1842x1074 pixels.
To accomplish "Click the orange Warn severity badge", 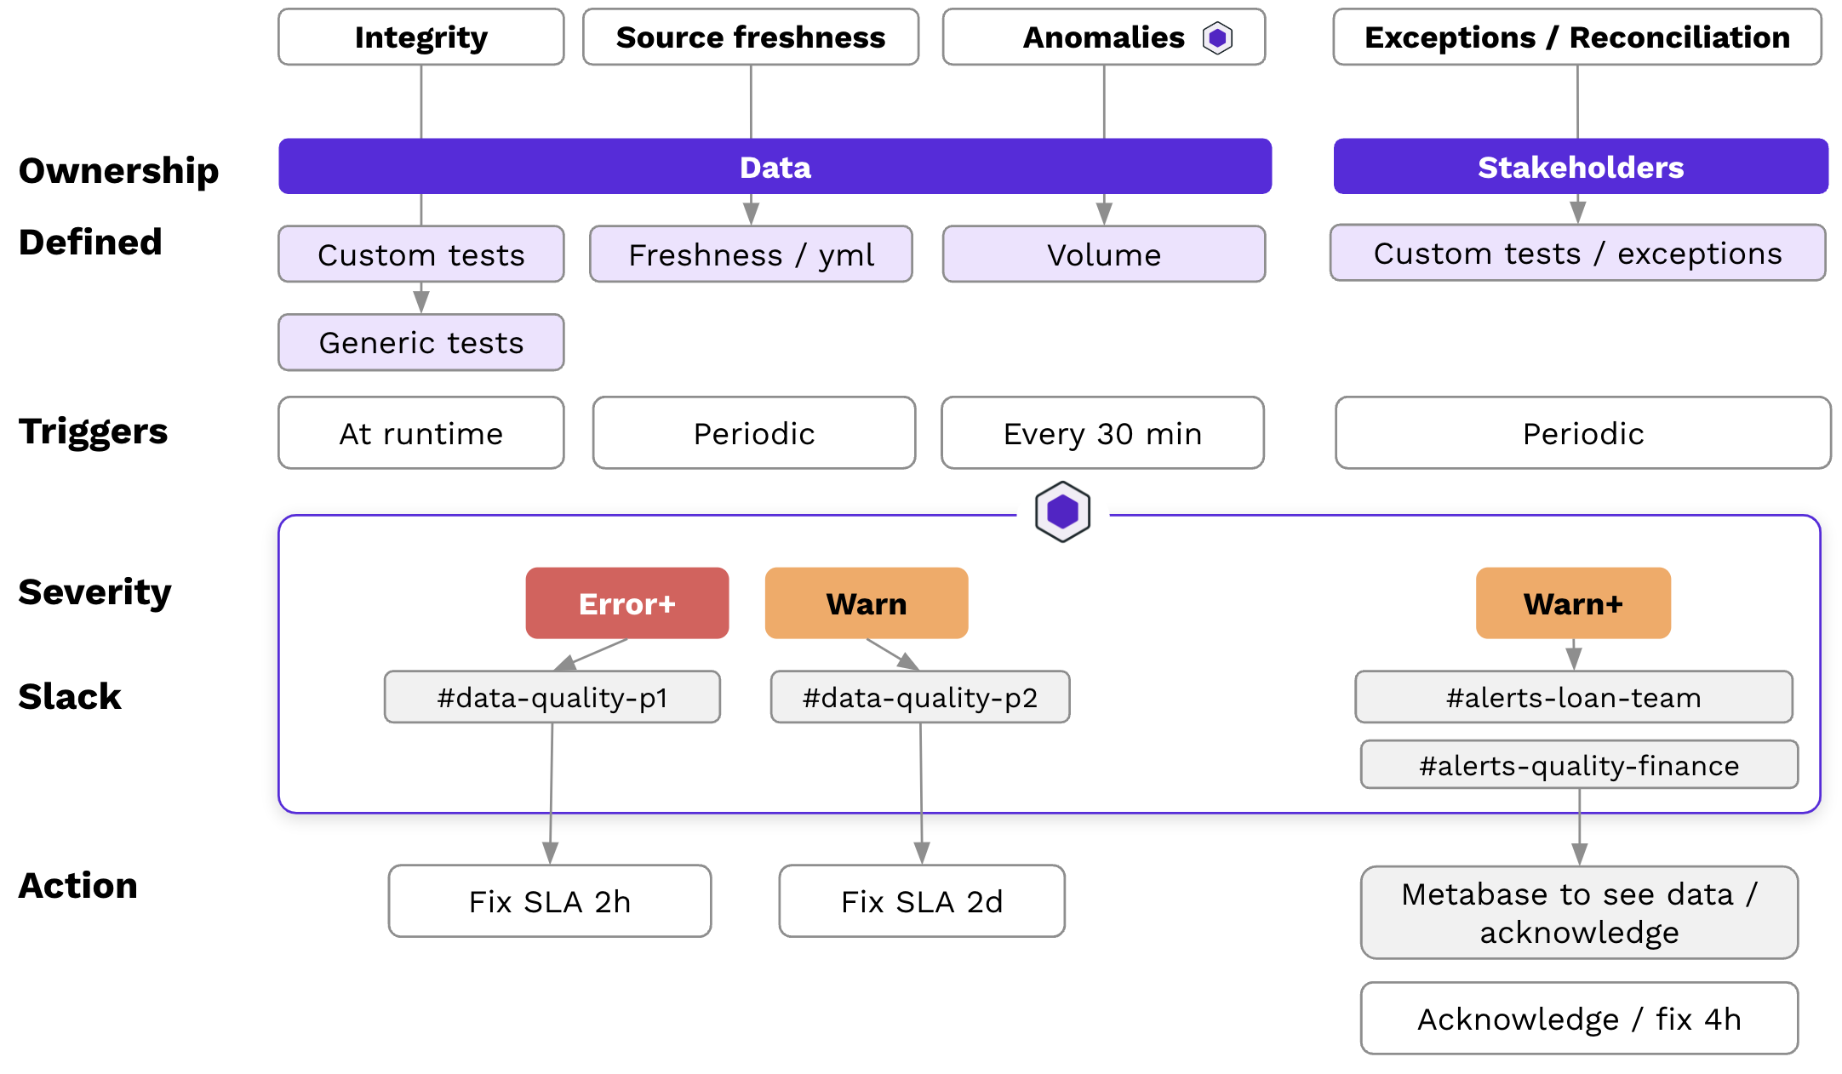I will pyautogui.click(x=866, y=603).
